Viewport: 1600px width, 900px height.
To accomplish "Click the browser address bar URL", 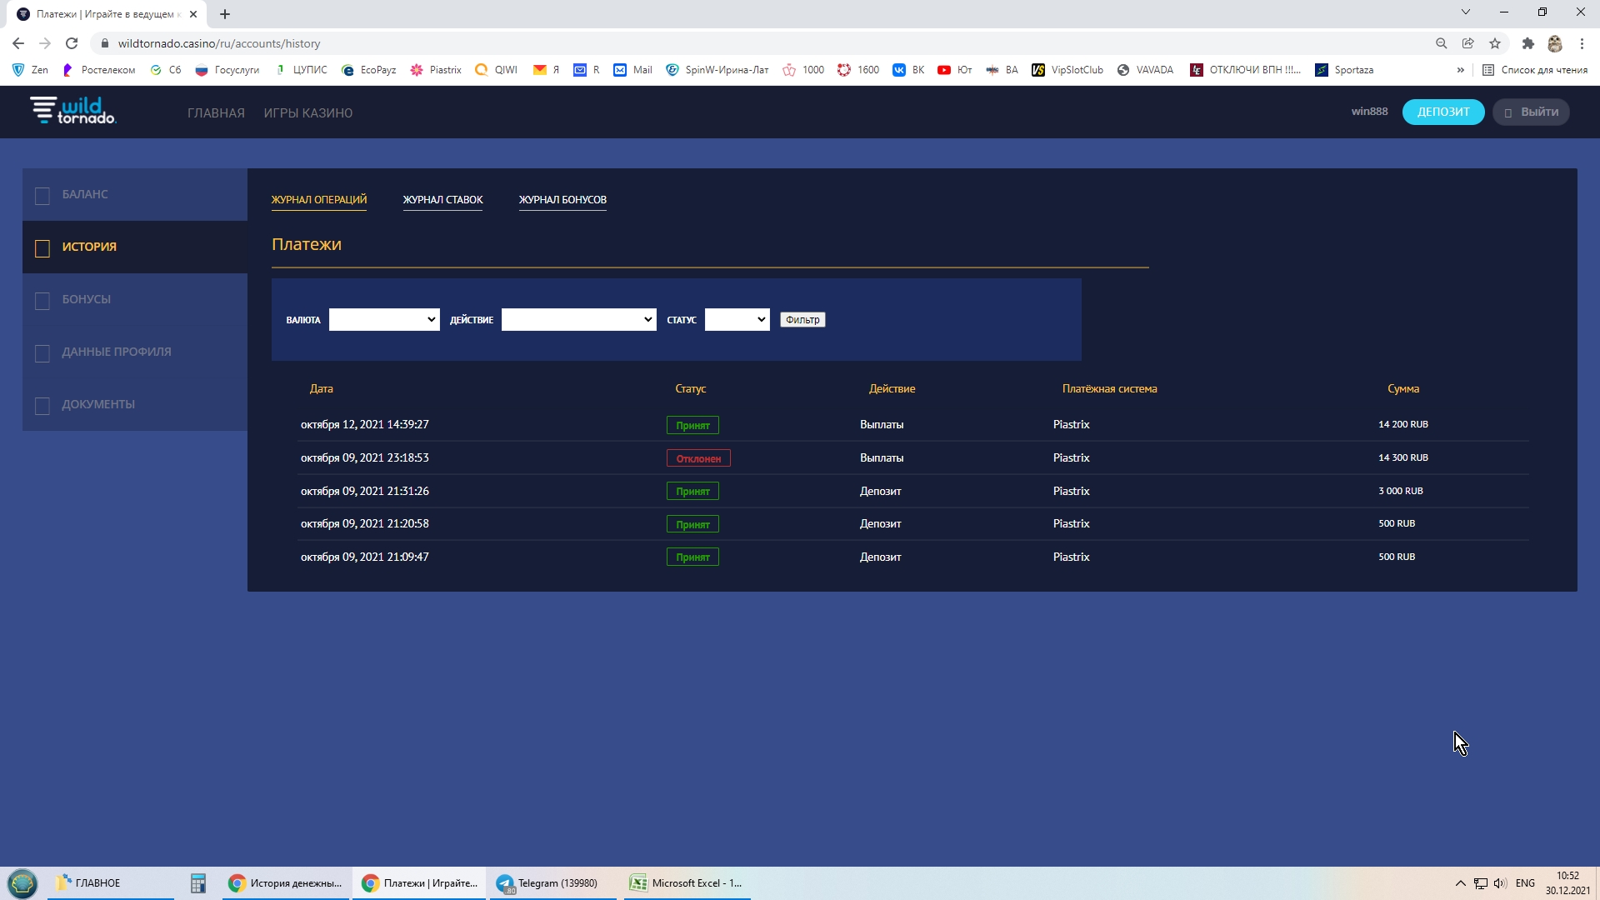I will coord(219,43).
